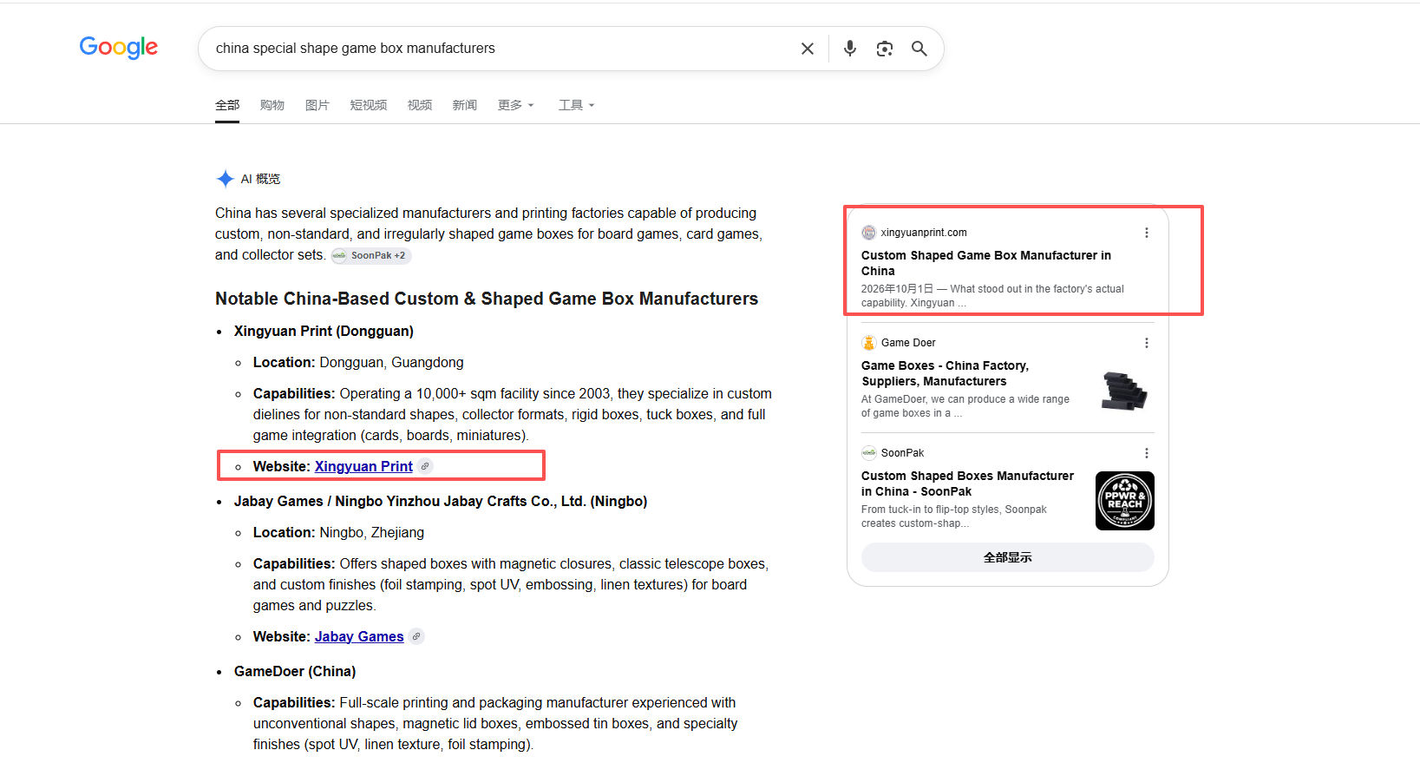The height and width of the screenshot is (763, 1420).
Task: Click the text Xingyuan Print (Dongguan)
Action: [324, 331]
